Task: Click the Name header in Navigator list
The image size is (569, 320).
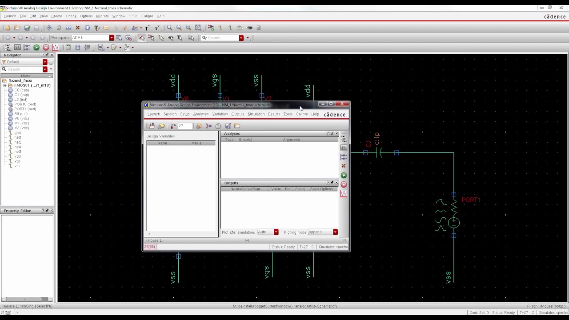Action: point(26,76)
